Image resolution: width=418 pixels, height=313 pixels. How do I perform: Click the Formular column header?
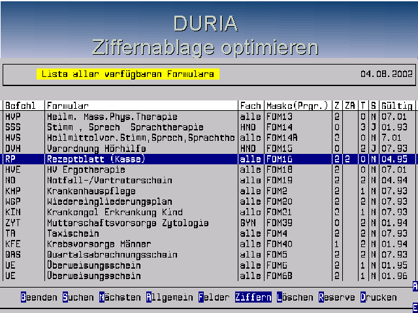click(x=67, y=106)
